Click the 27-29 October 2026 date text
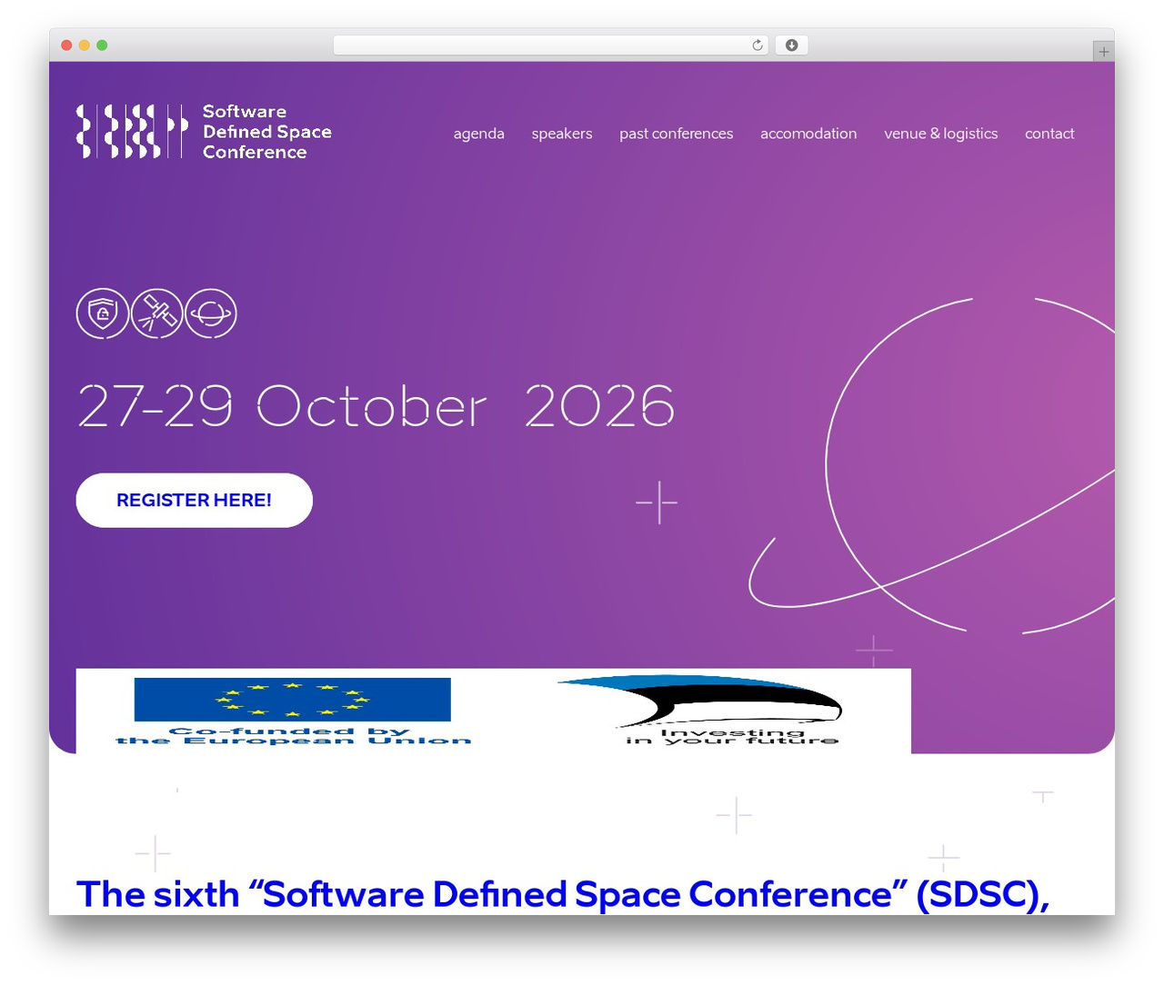 click(376, 406)
